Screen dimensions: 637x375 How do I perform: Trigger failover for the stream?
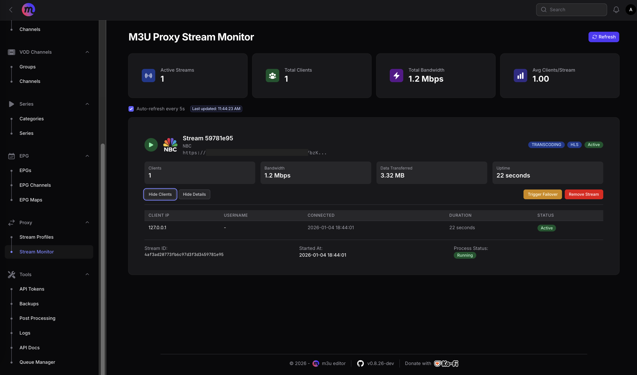(542, 194)
